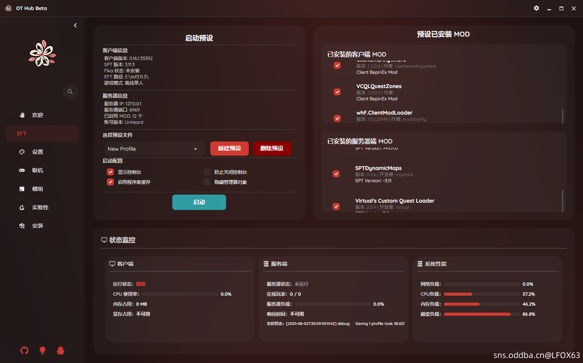The height and width of the screenshot is (363, 583).
Task: Click the server MOD list scrollbar
Action: tap(563, 201)
